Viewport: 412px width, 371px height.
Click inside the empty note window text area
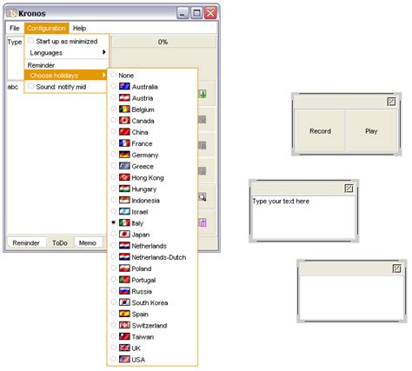coord(351,298)
